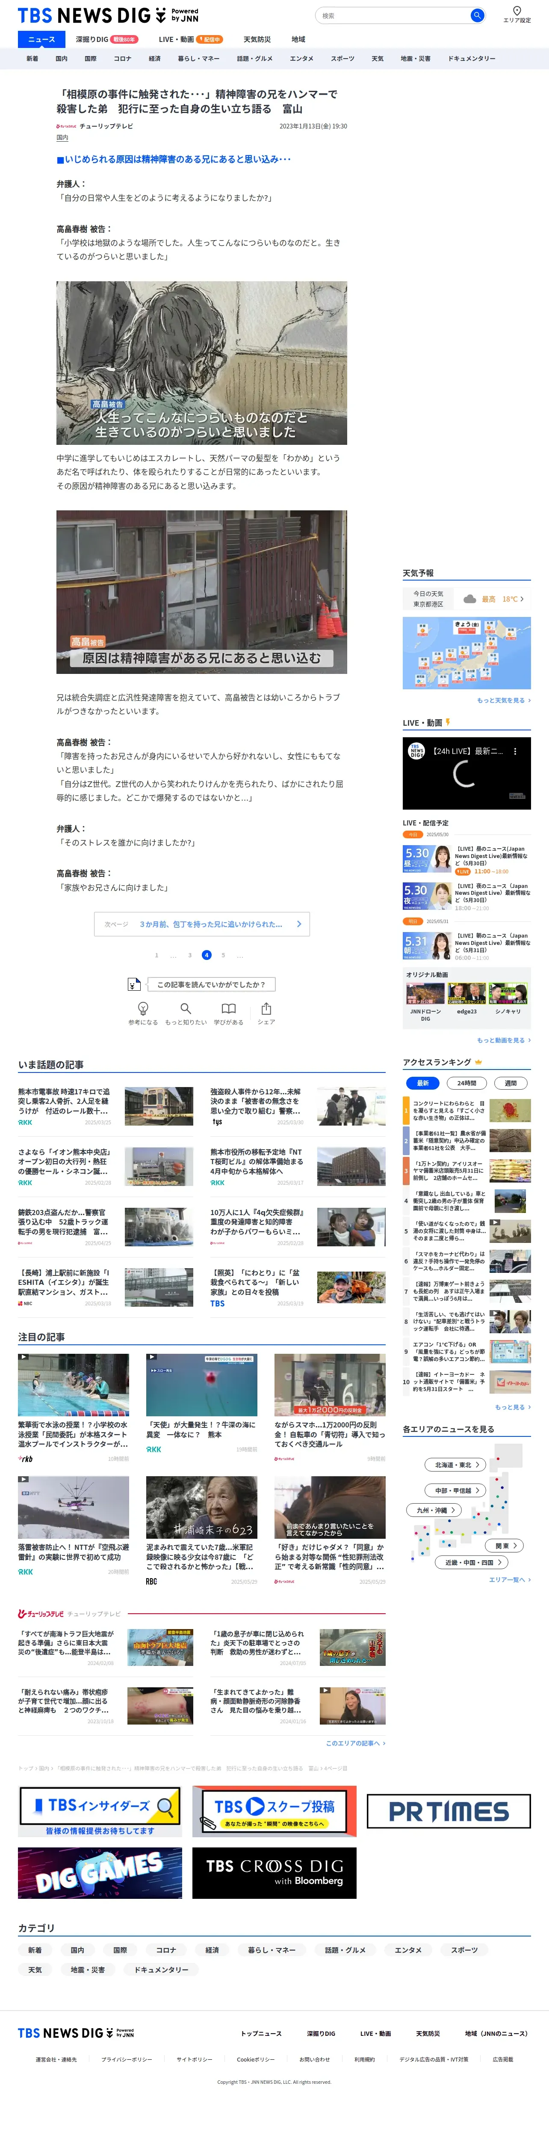The width and height of the screenshot is (549, 2142).
Task: Go to article page 3
Action: point(189,955)
